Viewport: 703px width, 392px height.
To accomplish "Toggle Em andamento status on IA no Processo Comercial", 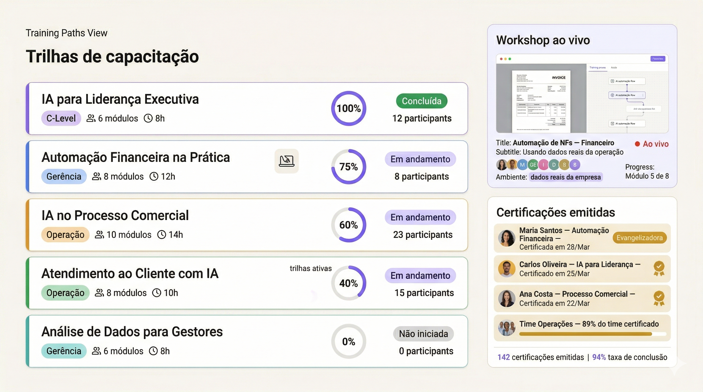I will coord(420,217).
